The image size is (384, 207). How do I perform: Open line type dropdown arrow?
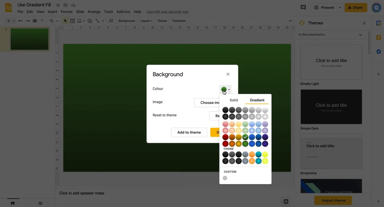pos(103,21)
